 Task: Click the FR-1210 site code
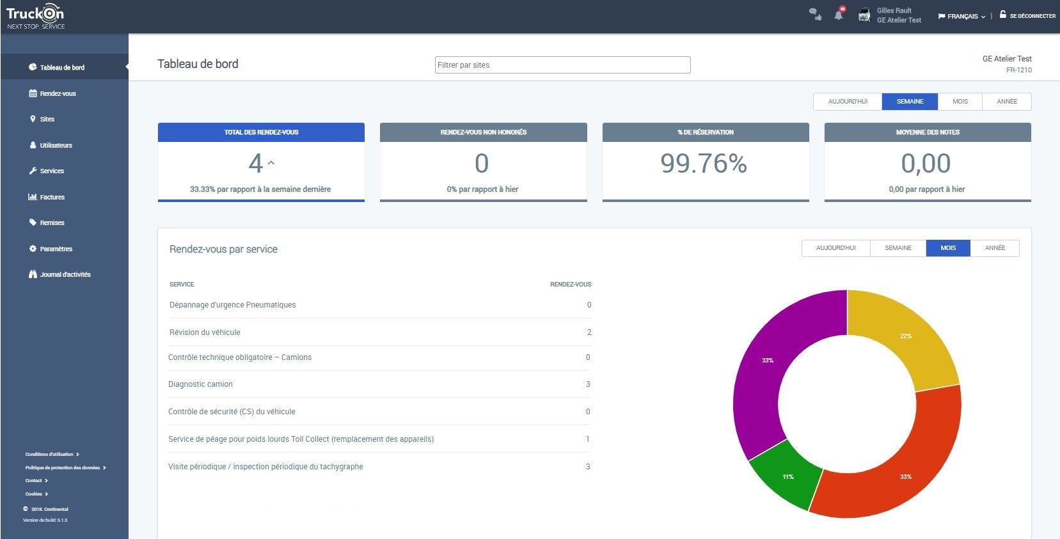coord(1019,70)
